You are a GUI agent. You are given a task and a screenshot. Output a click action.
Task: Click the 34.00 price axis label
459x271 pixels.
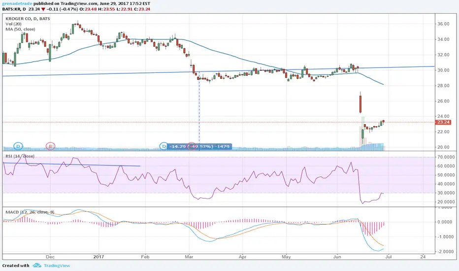443,39
